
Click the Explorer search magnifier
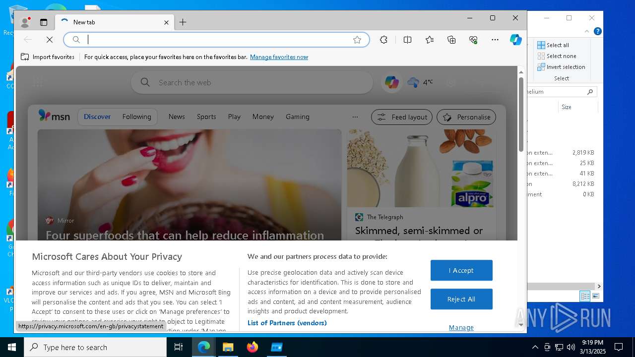coord(590,92)
